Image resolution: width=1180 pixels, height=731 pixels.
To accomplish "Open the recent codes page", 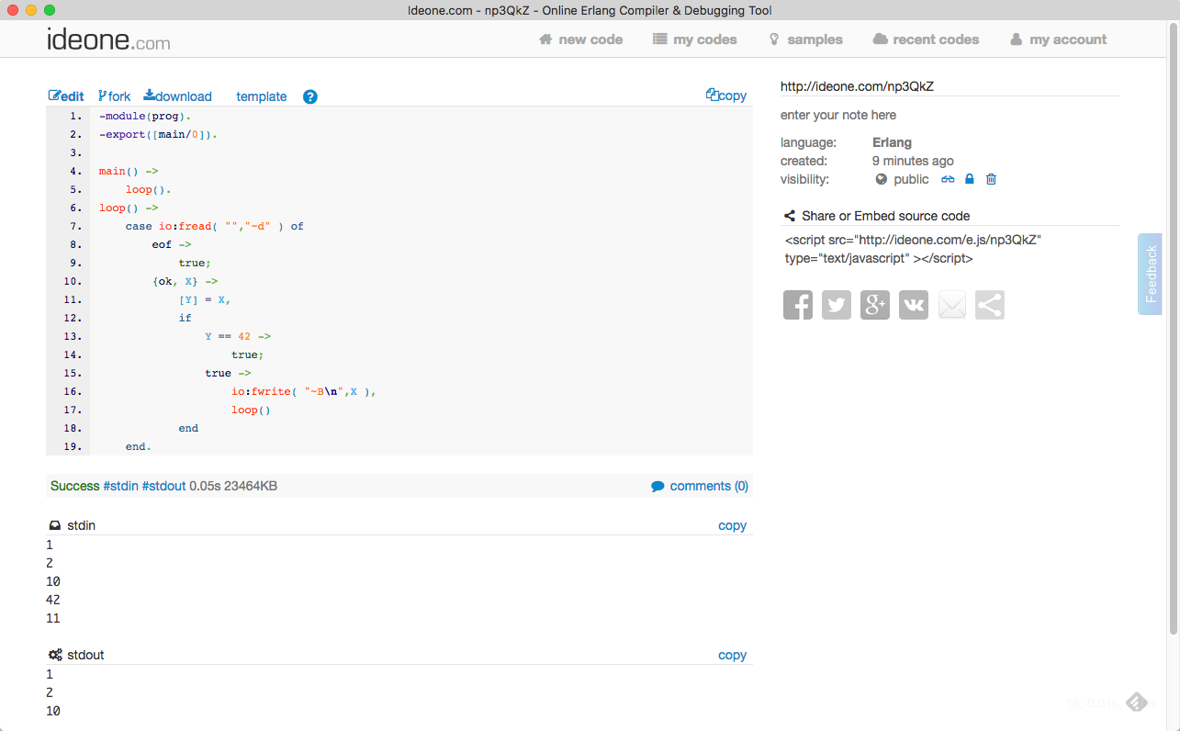I will pyautogui.click(x=926, y=39).
